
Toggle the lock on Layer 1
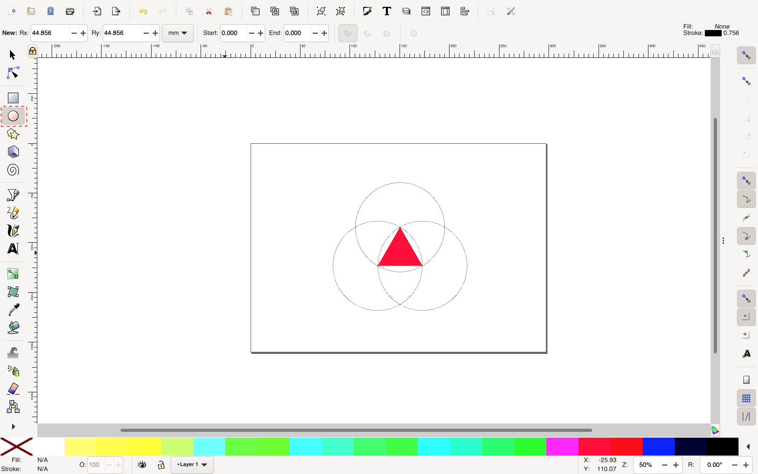(x=160, y=465)
